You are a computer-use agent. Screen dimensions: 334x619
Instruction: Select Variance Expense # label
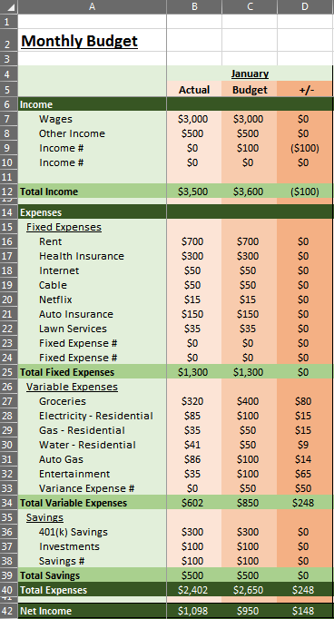(86, 488)
